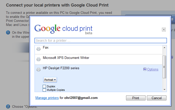Collapse the Options section for HP Deskjet

coord(153,69)
